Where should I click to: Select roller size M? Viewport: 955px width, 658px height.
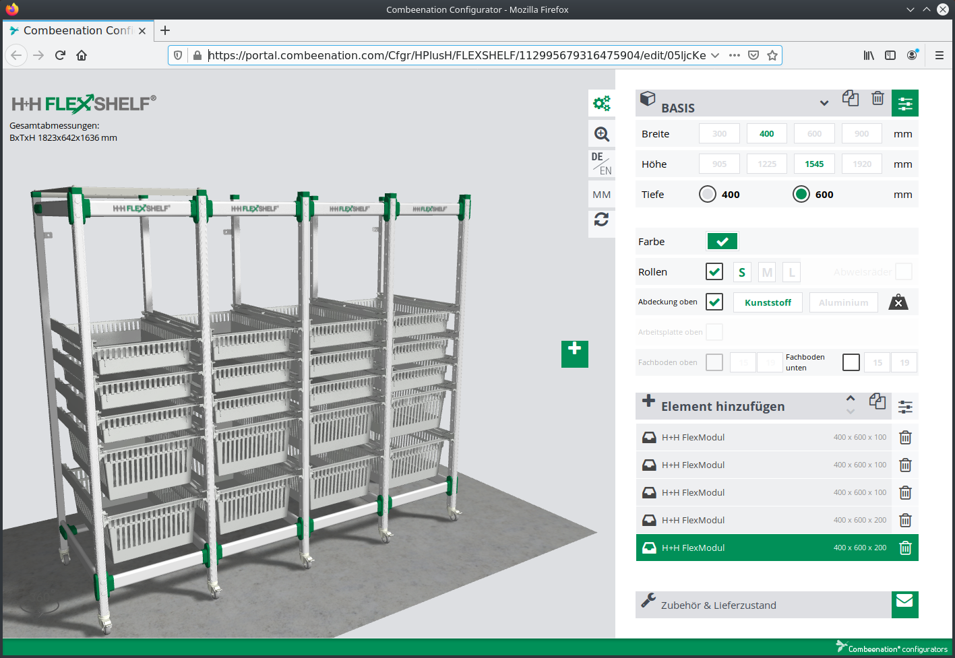pyautogui.click(x=767, y=272)
